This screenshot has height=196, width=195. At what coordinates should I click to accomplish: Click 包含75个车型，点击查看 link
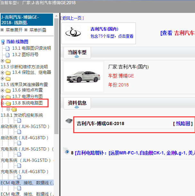pyautogui.click(x=112, y=36)
